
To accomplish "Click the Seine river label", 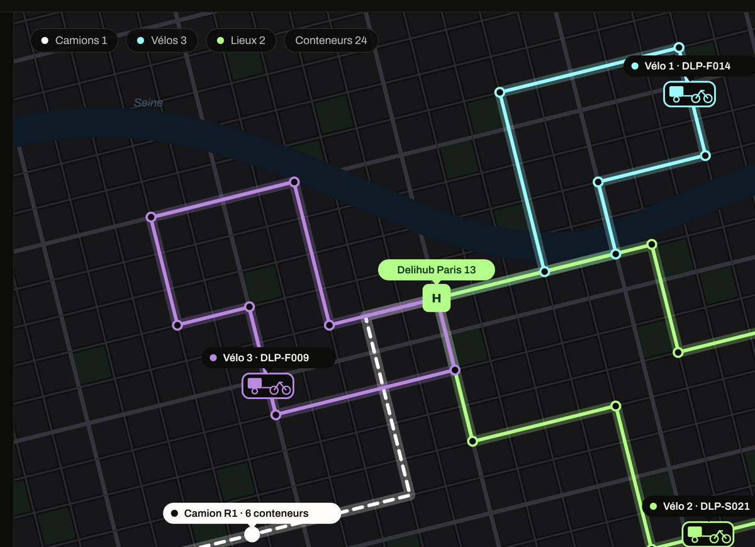I will click(148, 103).
